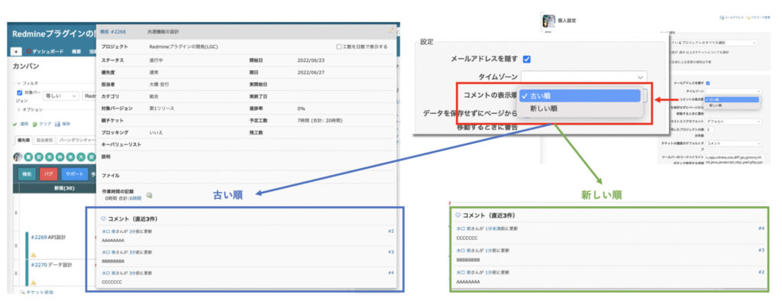The height and width of the screenshot is (301, 782).
Task: Check 工数を日数で表示する
Action: [339, 47]
